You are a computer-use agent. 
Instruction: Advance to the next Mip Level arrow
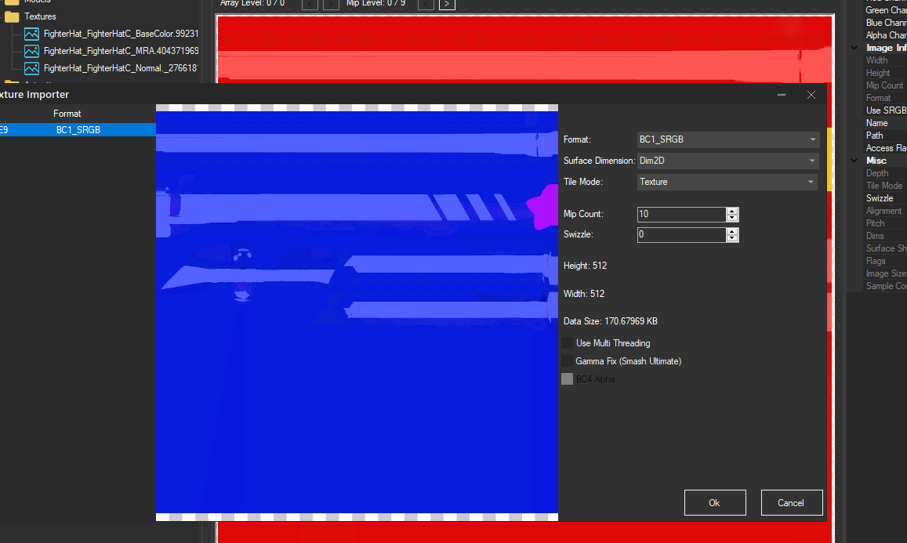click(x=446, y=4)
